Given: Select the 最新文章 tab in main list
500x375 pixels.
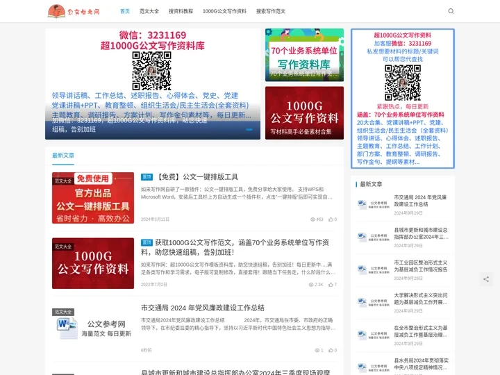Looking at the screenshot, I should (63, 156).
